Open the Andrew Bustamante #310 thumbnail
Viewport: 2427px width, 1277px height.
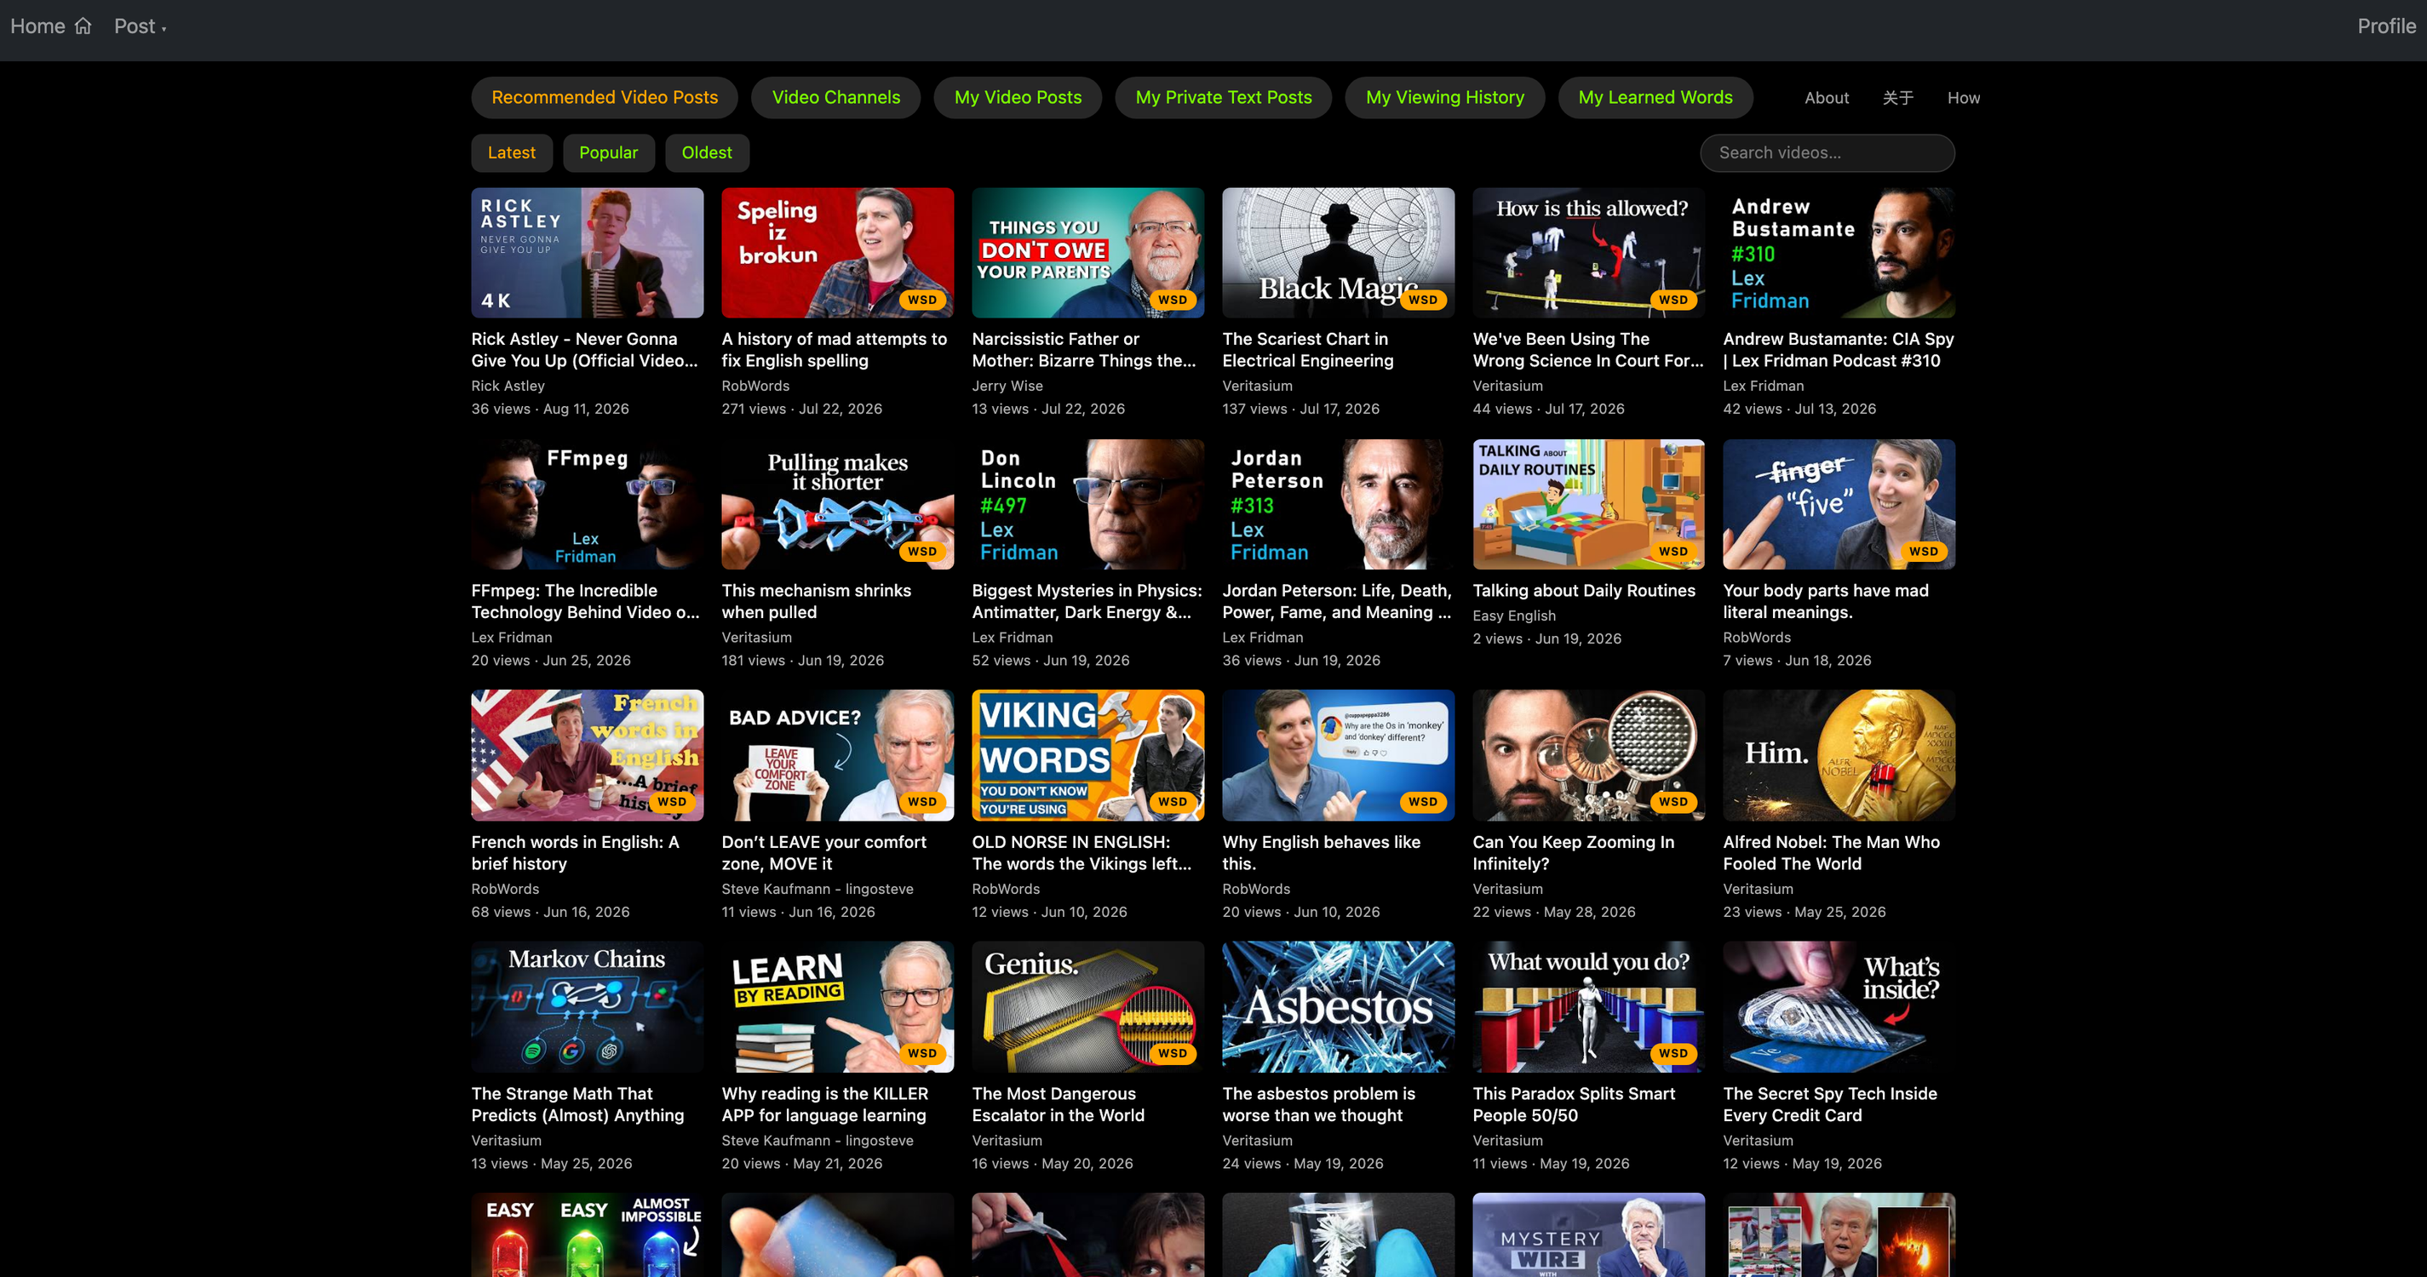pyautogui.click(x=1839, y=252)
